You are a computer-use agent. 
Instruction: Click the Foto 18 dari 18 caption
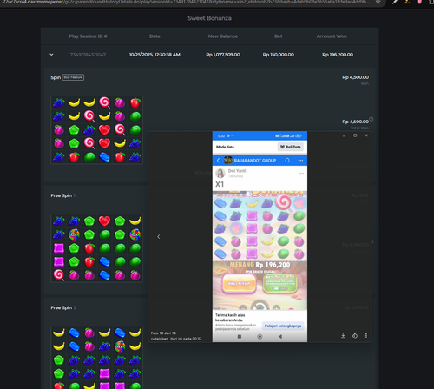163,333
